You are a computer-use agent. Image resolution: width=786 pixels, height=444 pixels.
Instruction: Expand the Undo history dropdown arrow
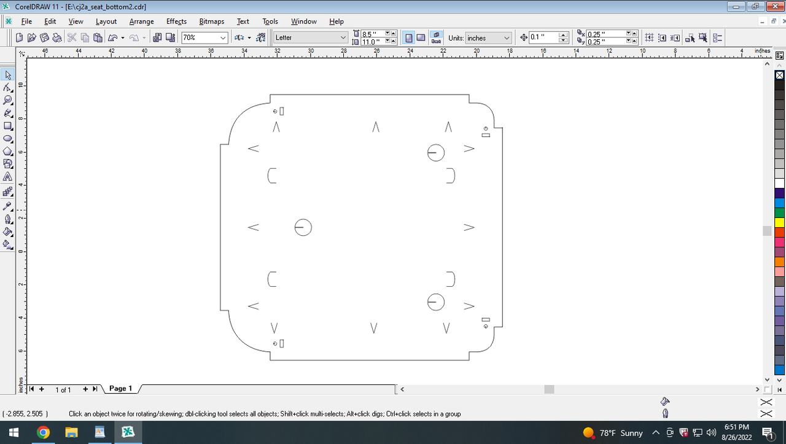(123, 37)
